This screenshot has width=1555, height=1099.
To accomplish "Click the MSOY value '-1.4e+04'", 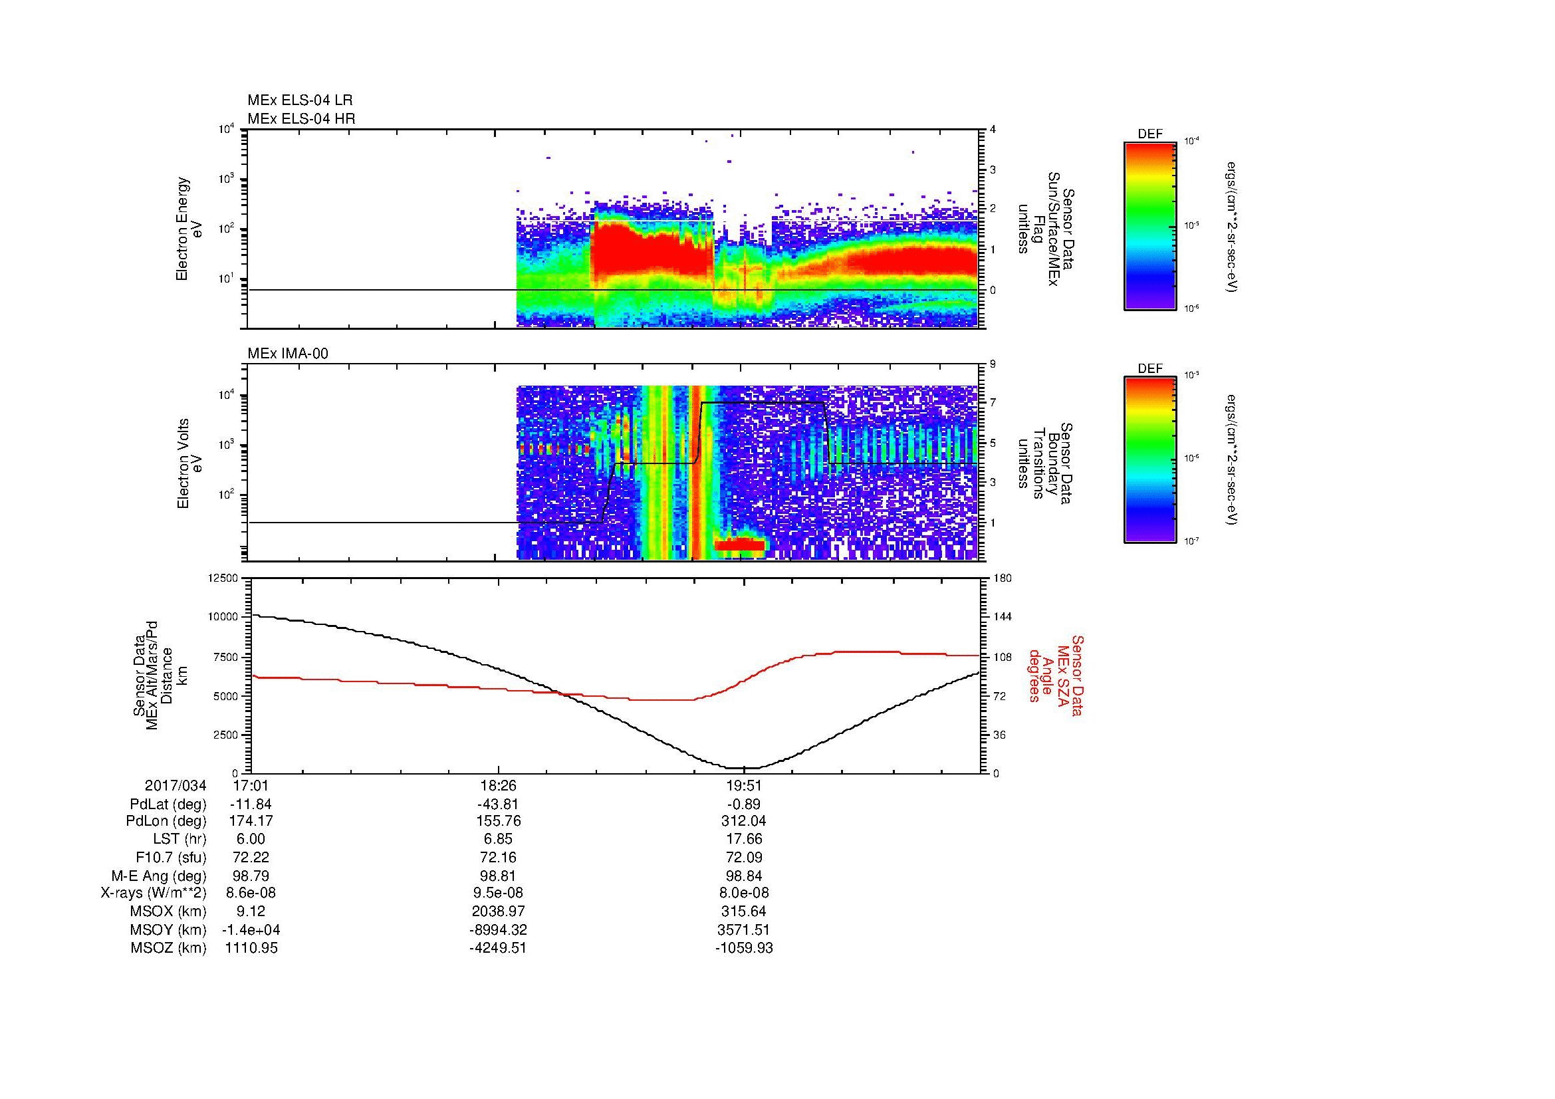I will pyautogui.click(x=250, y=929).
